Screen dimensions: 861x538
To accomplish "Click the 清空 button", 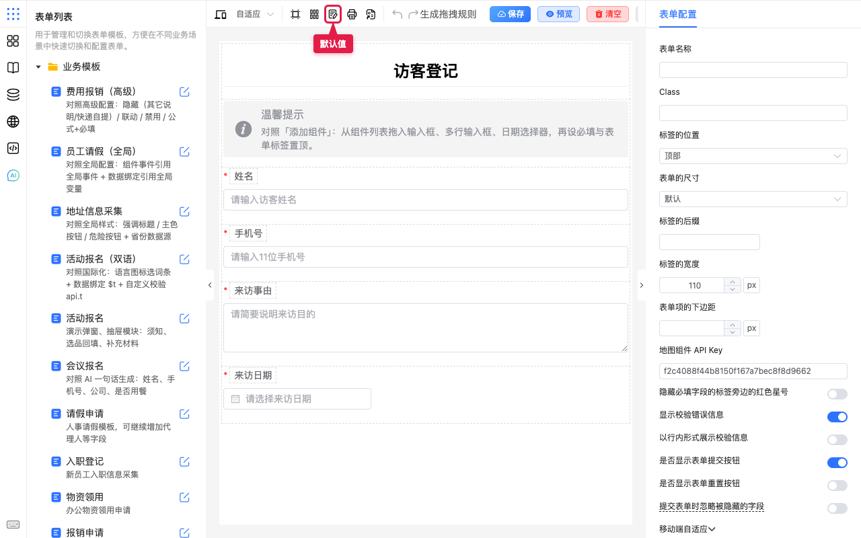I will (607, 14).
